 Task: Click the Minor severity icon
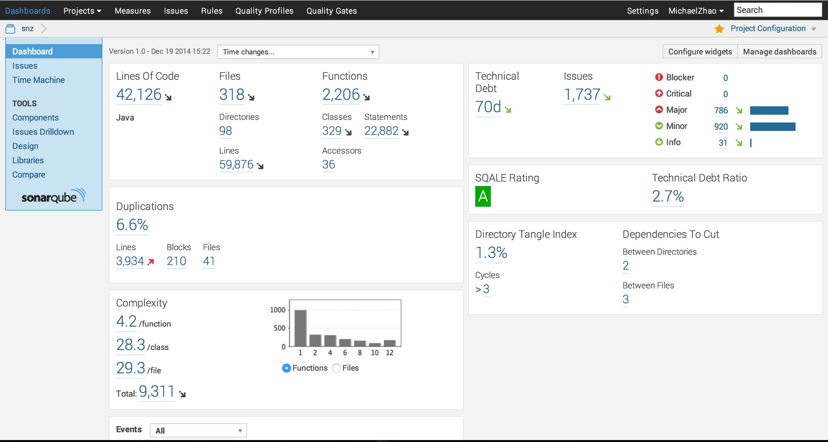click(x=659, y=126)
